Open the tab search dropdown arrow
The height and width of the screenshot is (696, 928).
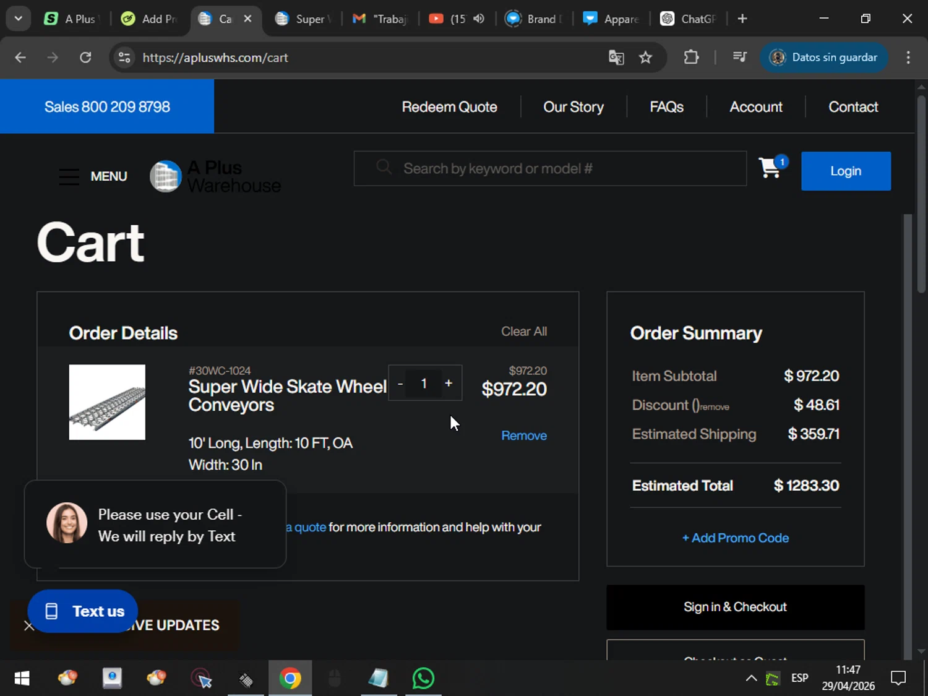point(19,19)
